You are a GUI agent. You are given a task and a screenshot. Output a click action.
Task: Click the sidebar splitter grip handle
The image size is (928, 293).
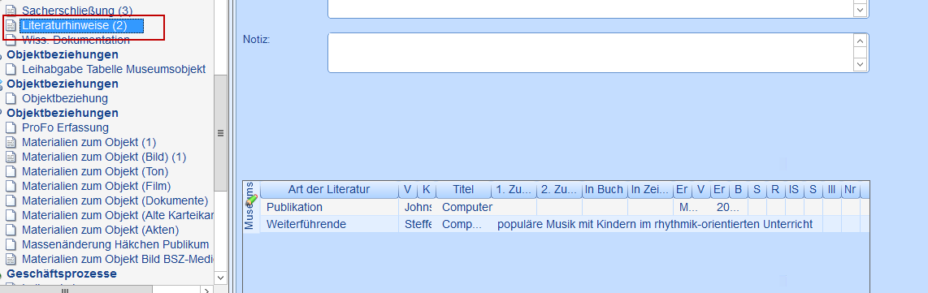pos(220,133)
